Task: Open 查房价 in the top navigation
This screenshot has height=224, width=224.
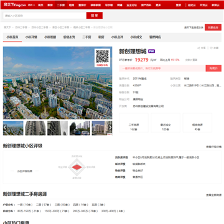Action: [x=82, y=5]
